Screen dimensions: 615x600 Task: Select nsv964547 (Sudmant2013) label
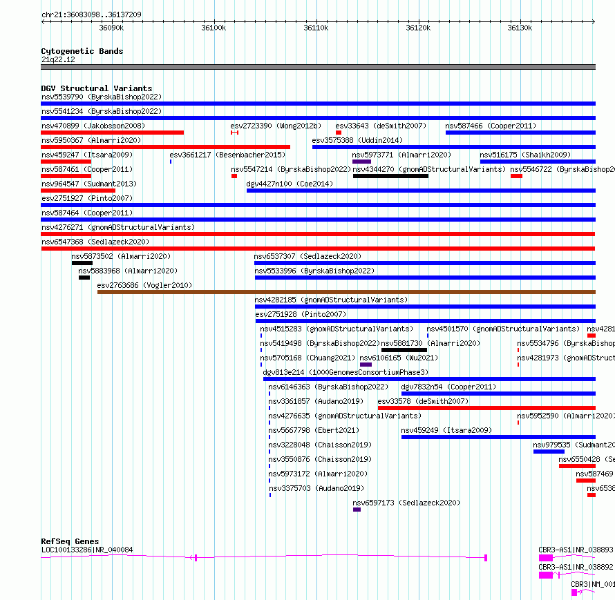click(89, 184)
